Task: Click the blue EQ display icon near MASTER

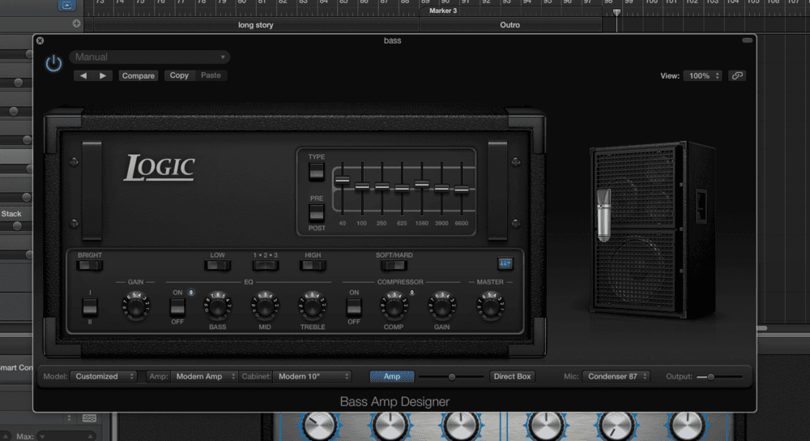Action: pos(505,263)
